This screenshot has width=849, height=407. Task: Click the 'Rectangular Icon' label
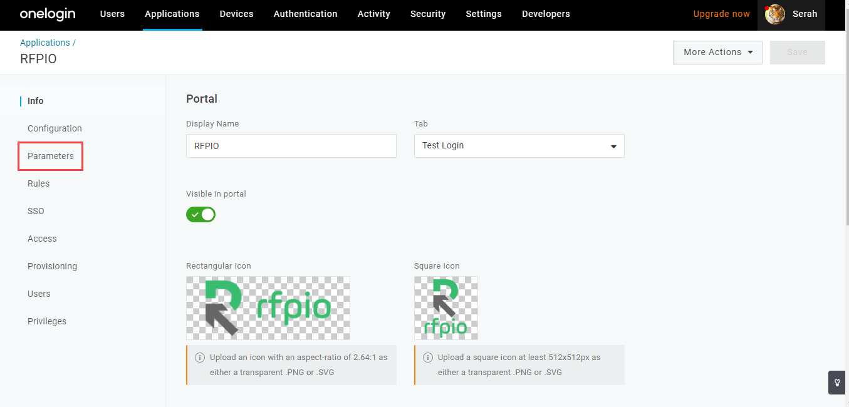point(219,266)
